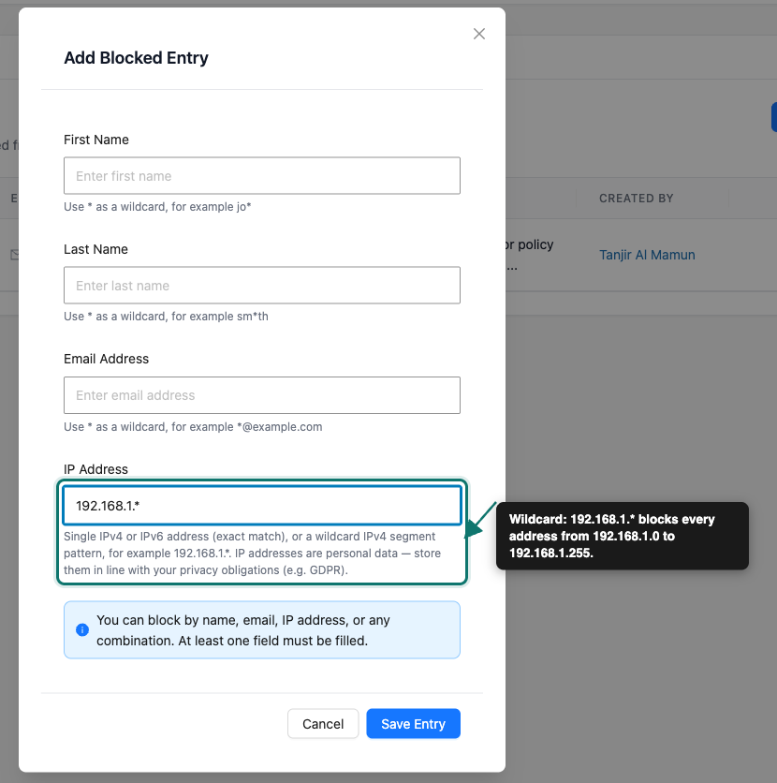Image resolution: width=777 pixels, height=783 pixels.
Task: Click the Email Address label
Action: 107,359
